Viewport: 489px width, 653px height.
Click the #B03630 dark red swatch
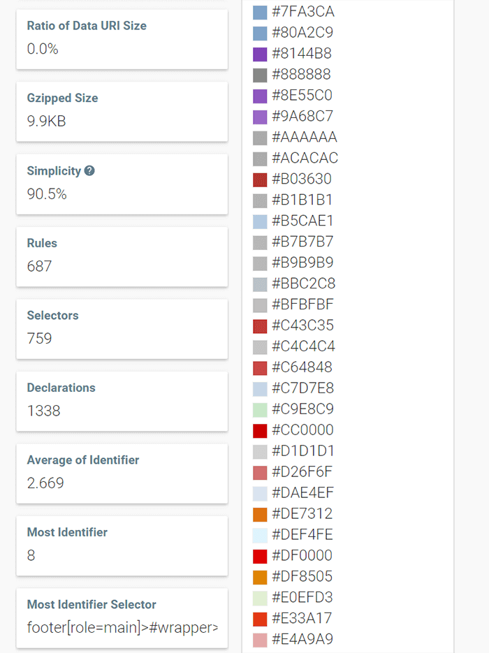click(x=260, y=179)
